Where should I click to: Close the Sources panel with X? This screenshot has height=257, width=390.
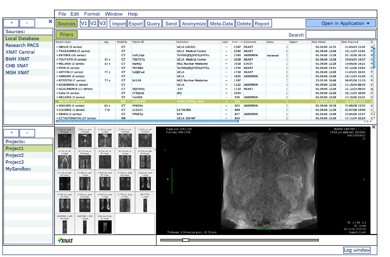coord(50,21)
